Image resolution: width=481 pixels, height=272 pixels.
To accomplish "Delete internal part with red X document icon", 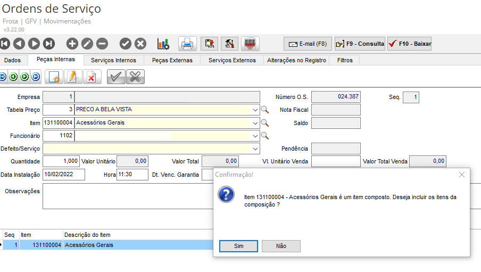I will tap(92, 77).
